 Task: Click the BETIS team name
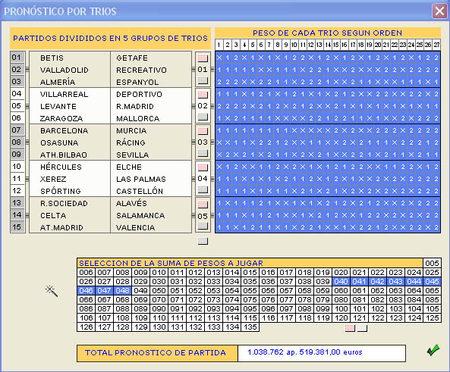[52, 58]
